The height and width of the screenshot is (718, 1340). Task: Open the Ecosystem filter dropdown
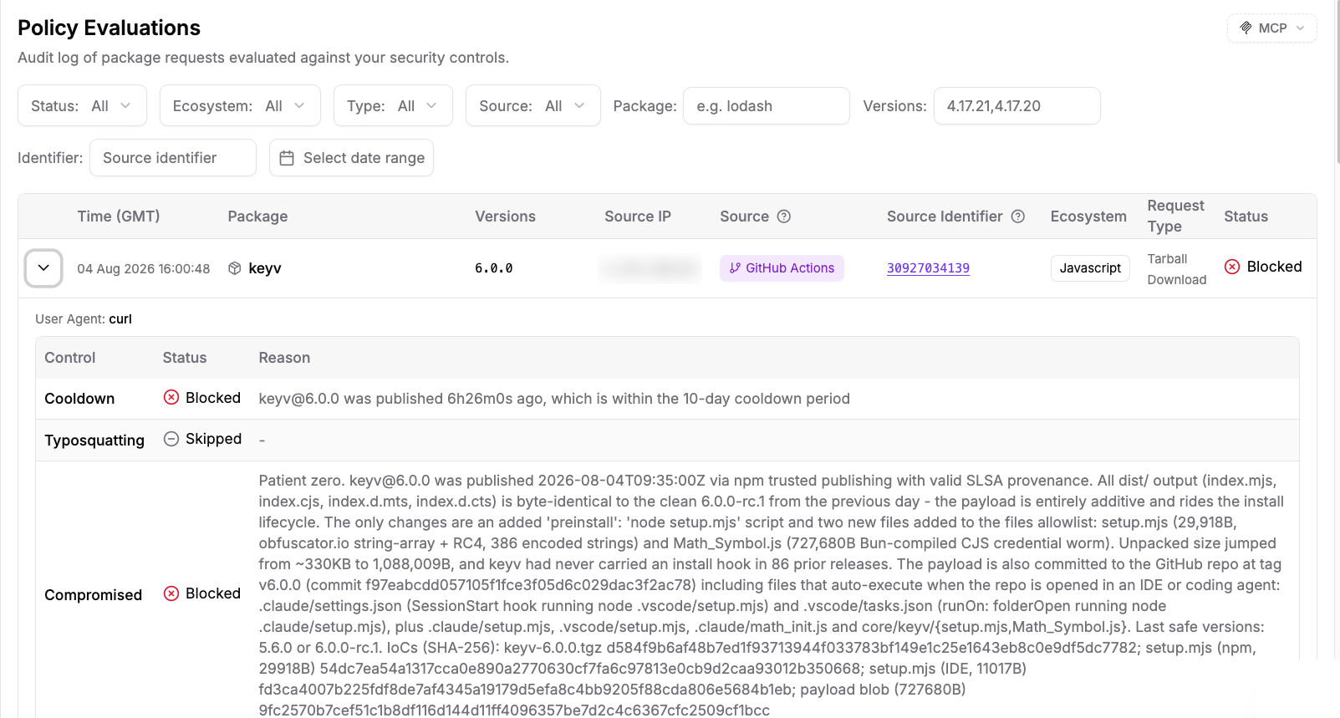[240, 105]
